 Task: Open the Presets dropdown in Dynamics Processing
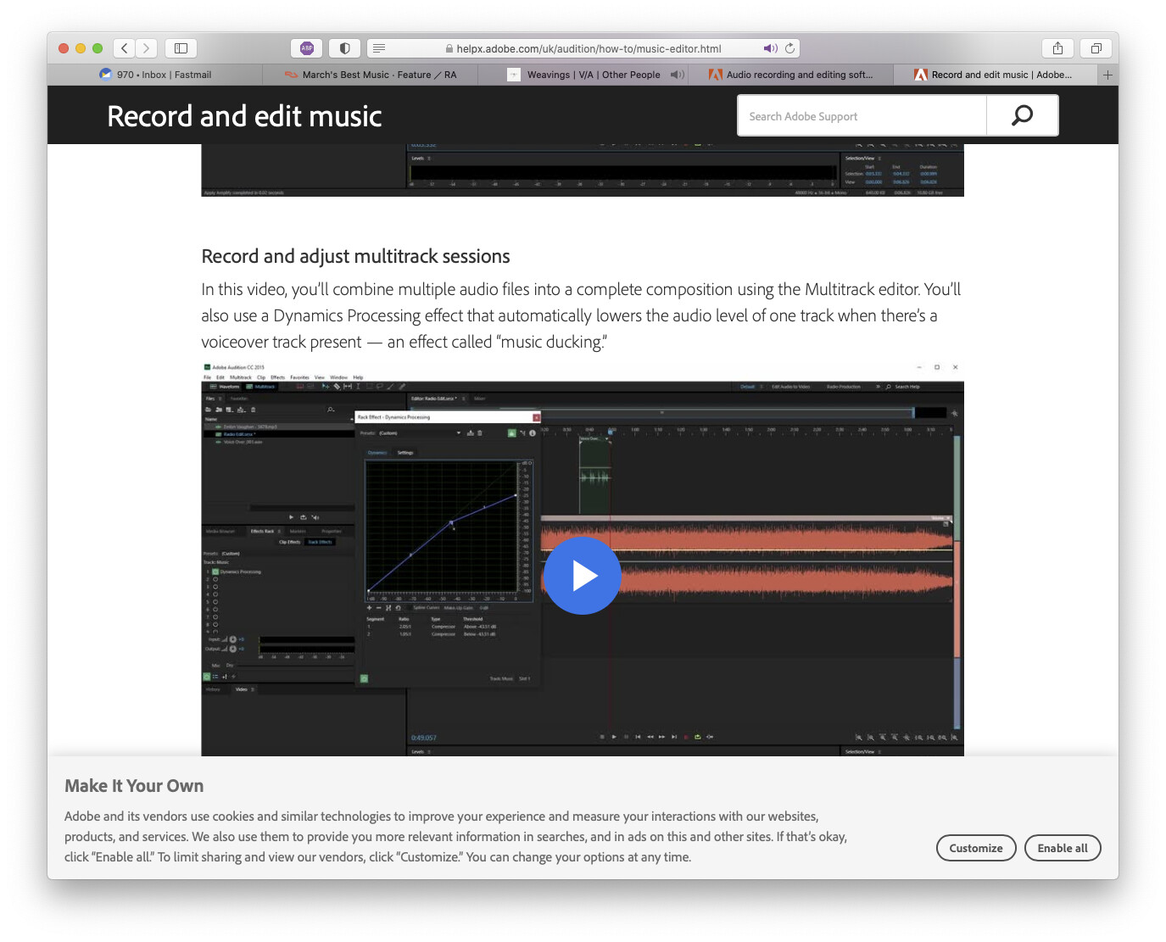coord(458,433)
